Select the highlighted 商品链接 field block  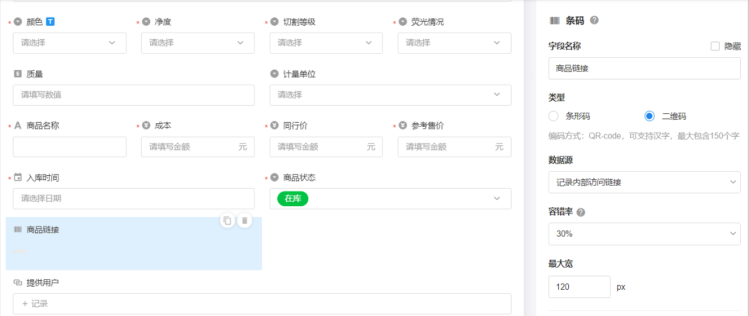pos(133,244)
